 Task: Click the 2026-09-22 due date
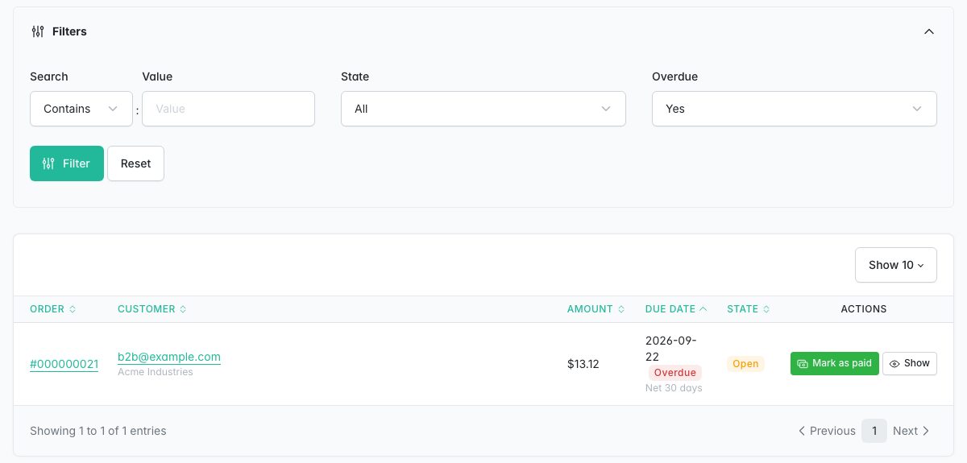coord(671,349)
